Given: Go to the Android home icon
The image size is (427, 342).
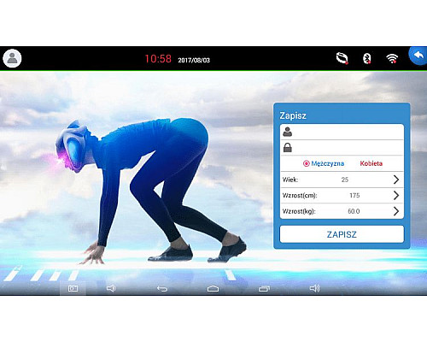Looking at the screenshot, I should tap(213, 289).
